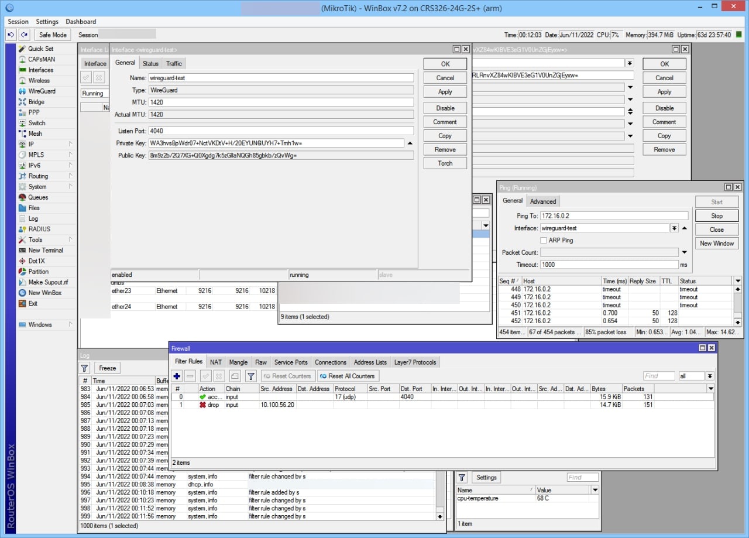The image size is (749, 538).
Task: Click Remove in the wireguard-test interface window
Action: (445, 149)
